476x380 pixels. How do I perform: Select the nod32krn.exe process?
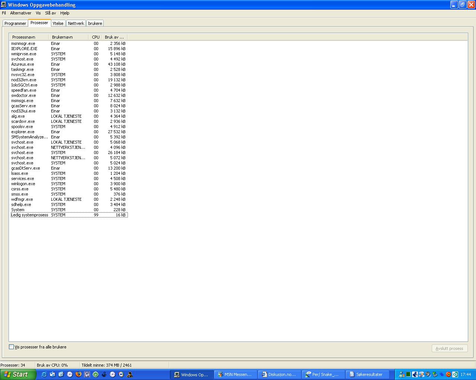click(69, 80)
